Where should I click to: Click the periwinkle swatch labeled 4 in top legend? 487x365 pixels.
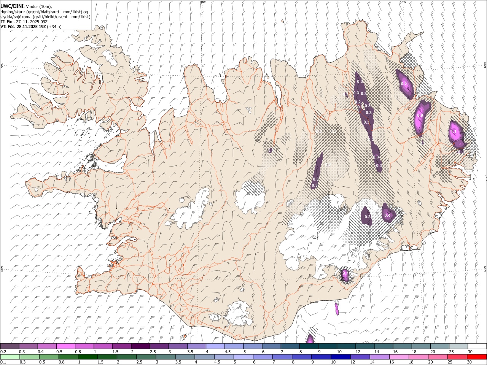[x=215, y=346]
